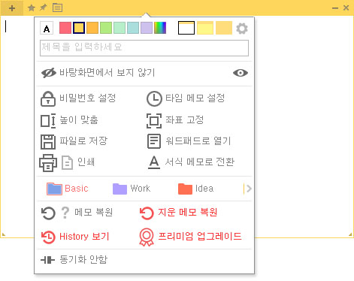The image size is (354, 281).
Task: Click the font 'A' text color button
Action: coord(47,28)
